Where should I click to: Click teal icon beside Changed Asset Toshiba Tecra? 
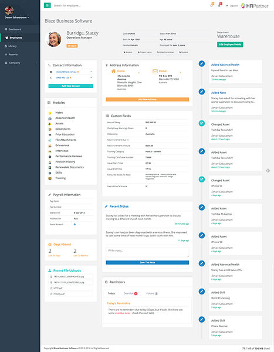[202, 123]
